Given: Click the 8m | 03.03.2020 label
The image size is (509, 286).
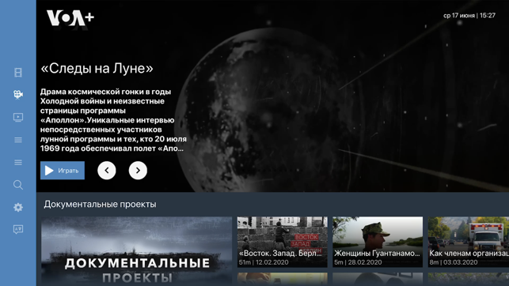Looking at the screenshot, I should (x=454, y=262).
